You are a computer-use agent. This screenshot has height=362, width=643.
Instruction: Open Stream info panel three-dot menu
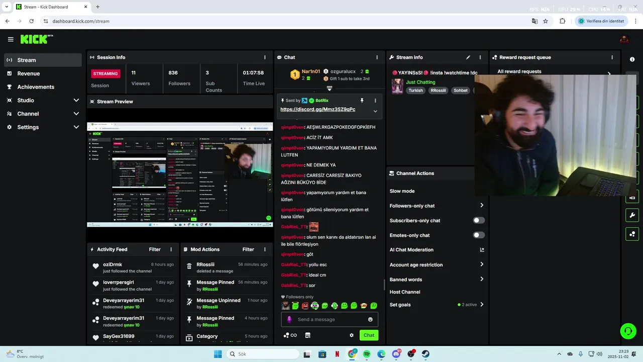click(x=480, y=57)
